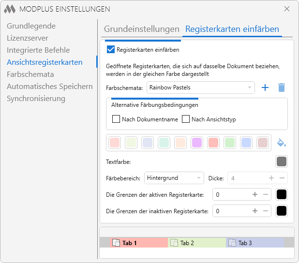Increase active Registerkarte border value
The image size is (299, 263).
pyautogui.click(x=255, y=194)
